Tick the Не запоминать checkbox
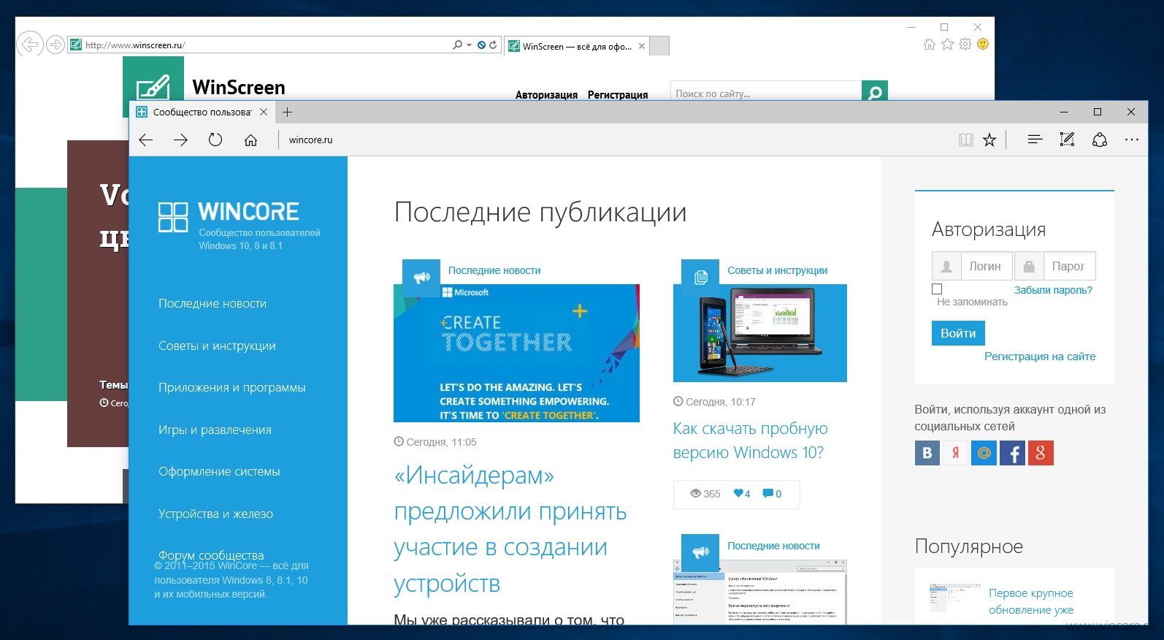This screenshot has height=640, width=1164. coord(937,289)
